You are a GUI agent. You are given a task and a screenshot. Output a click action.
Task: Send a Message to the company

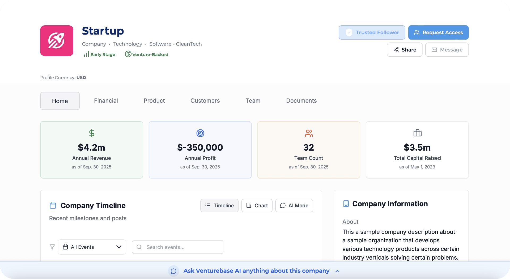pyautogui.click(x=447, y=49)
